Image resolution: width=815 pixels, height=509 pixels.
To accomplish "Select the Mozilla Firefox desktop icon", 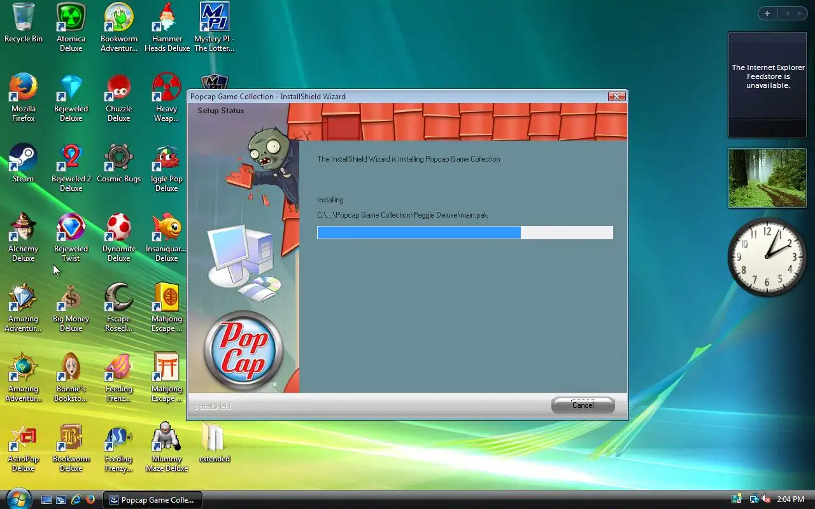I will pyautogui.click(x=24, y=97).
